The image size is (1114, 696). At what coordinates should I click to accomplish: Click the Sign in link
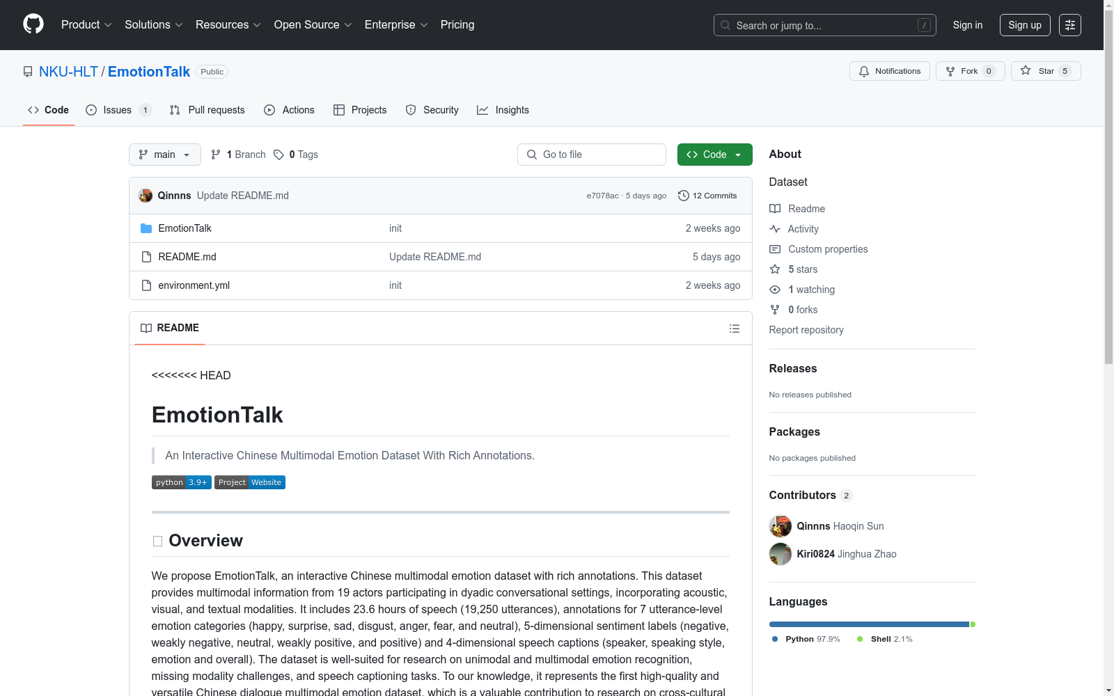968,25
